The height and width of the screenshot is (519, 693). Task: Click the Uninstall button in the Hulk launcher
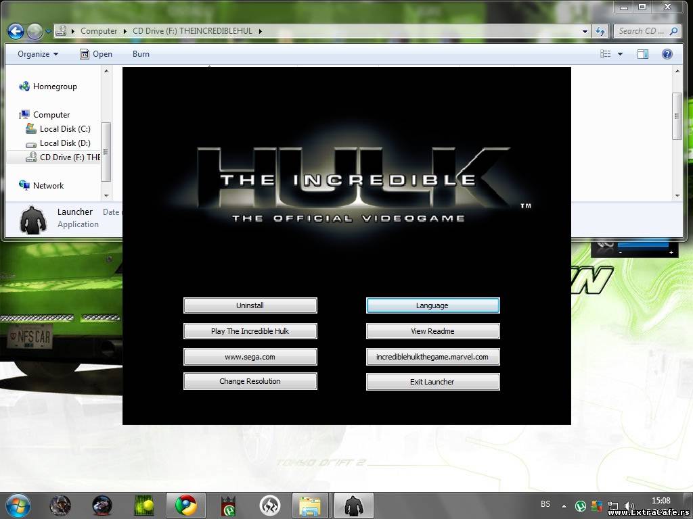tap(250, 305)
